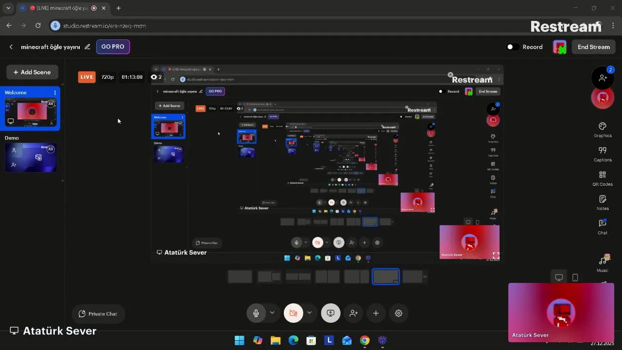Click the viewers eye count indicator

pos(156,77)
